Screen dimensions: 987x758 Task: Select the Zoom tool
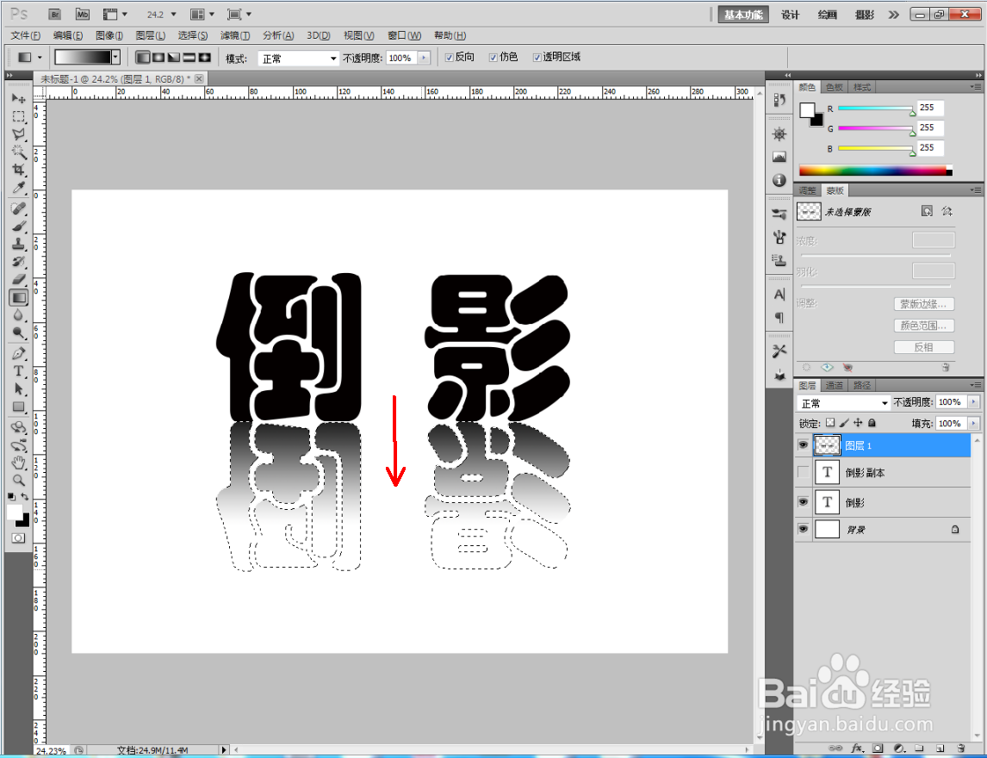click(x=17, y=479)
